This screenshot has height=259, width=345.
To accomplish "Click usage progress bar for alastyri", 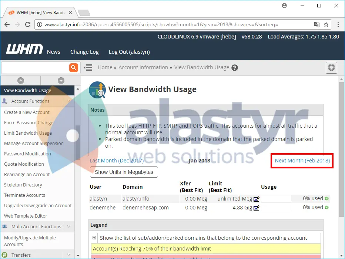I will coord(276,199).
